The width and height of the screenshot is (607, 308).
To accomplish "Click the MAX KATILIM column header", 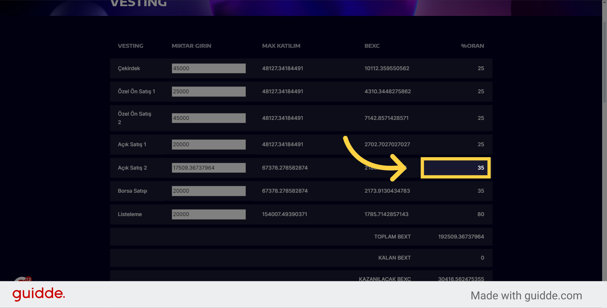I will coord(281,46).
